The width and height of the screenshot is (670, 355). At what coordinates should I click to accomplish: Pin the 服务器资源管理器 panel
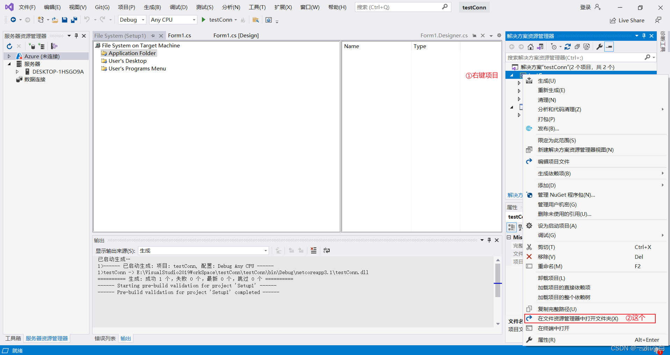[x=76, y=36]
